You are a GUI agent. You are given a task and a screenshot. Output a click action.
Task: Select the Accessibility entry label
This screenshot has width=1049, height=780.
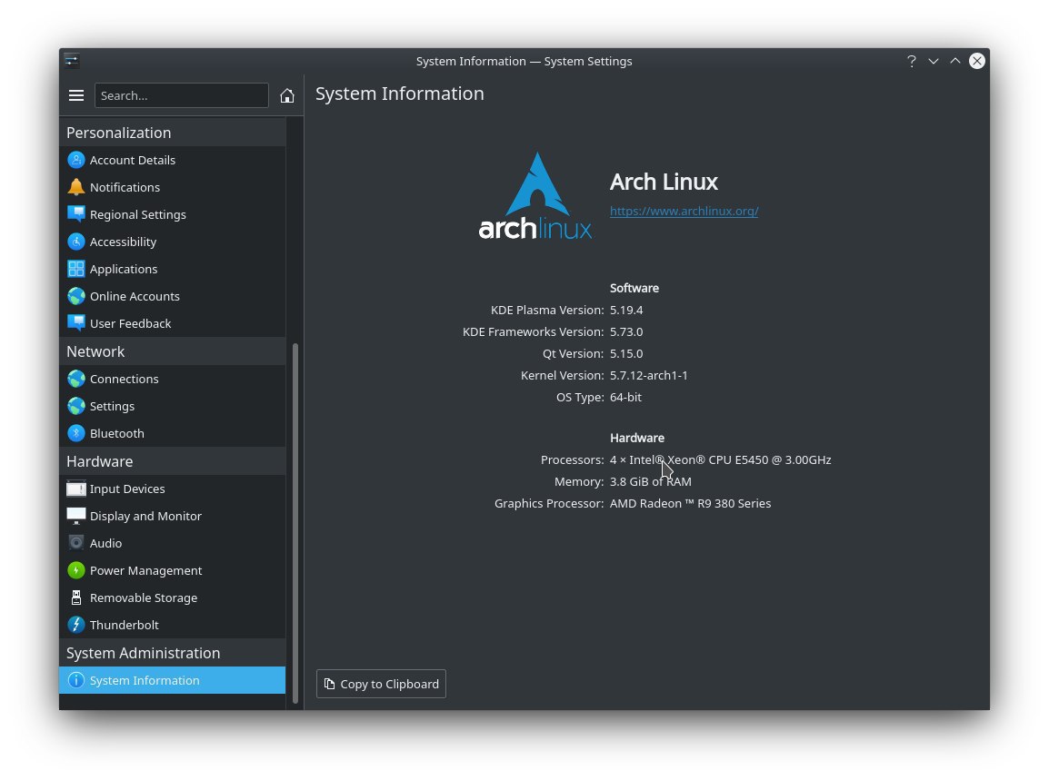(123, 242)
